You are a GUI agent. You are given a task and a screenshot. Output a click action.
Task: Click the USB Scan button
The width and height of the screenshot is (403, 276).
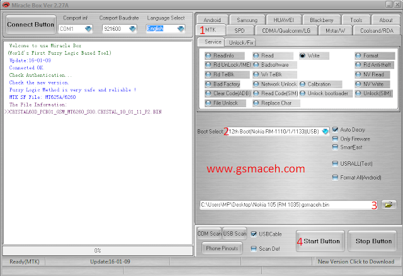click(235, 234)
